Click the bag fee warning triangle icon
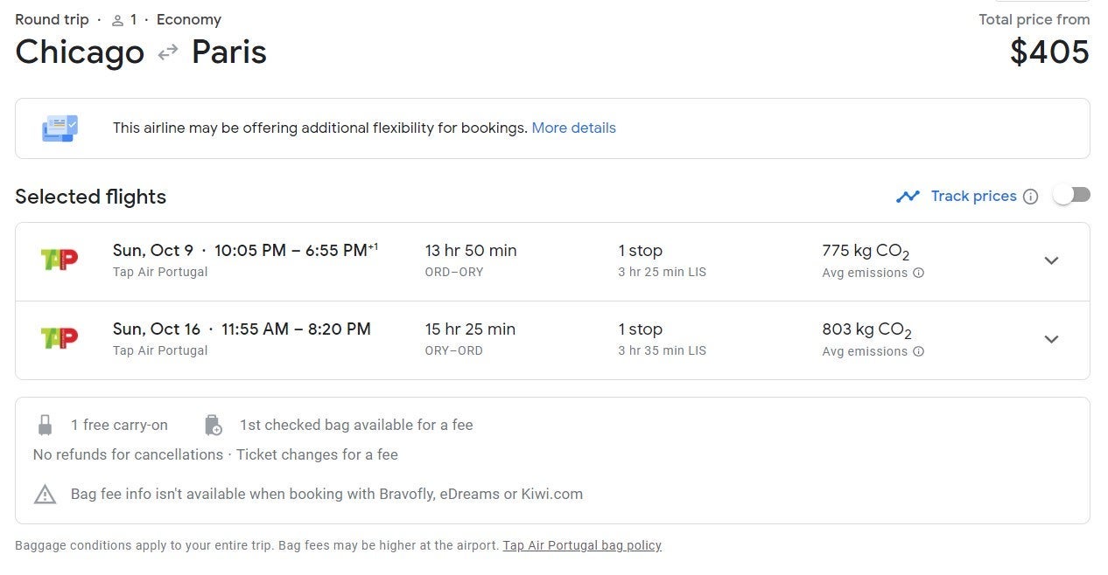The image size is (1108, 575). click(45, 495)
